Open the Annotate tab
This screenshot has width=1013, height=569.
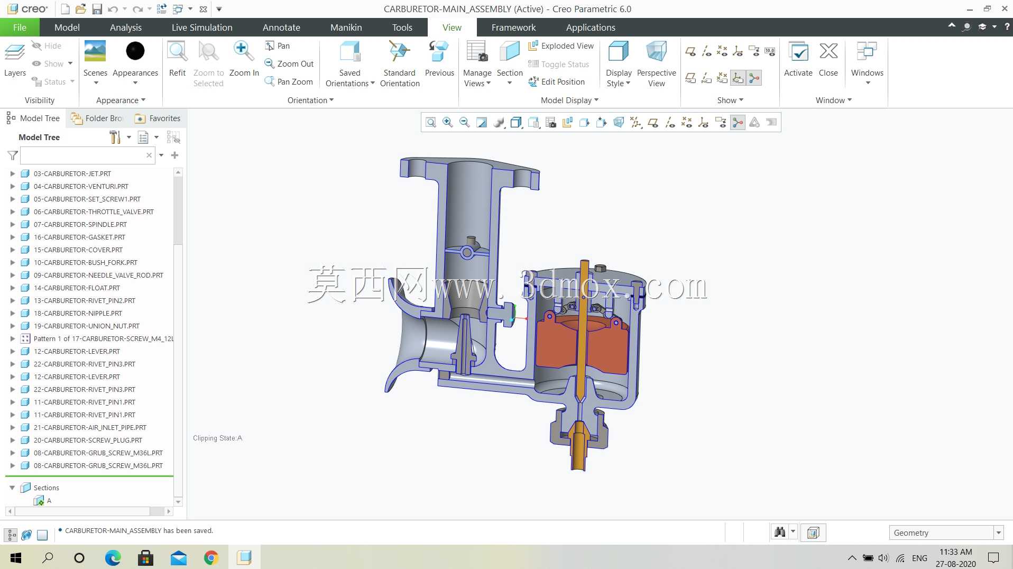tap(281, 27)
